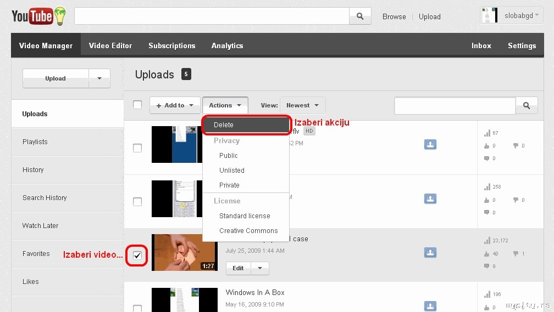Click the sidebar Upload button
The width and height of the screenshot is (554, 312).
tap(56, 78)
